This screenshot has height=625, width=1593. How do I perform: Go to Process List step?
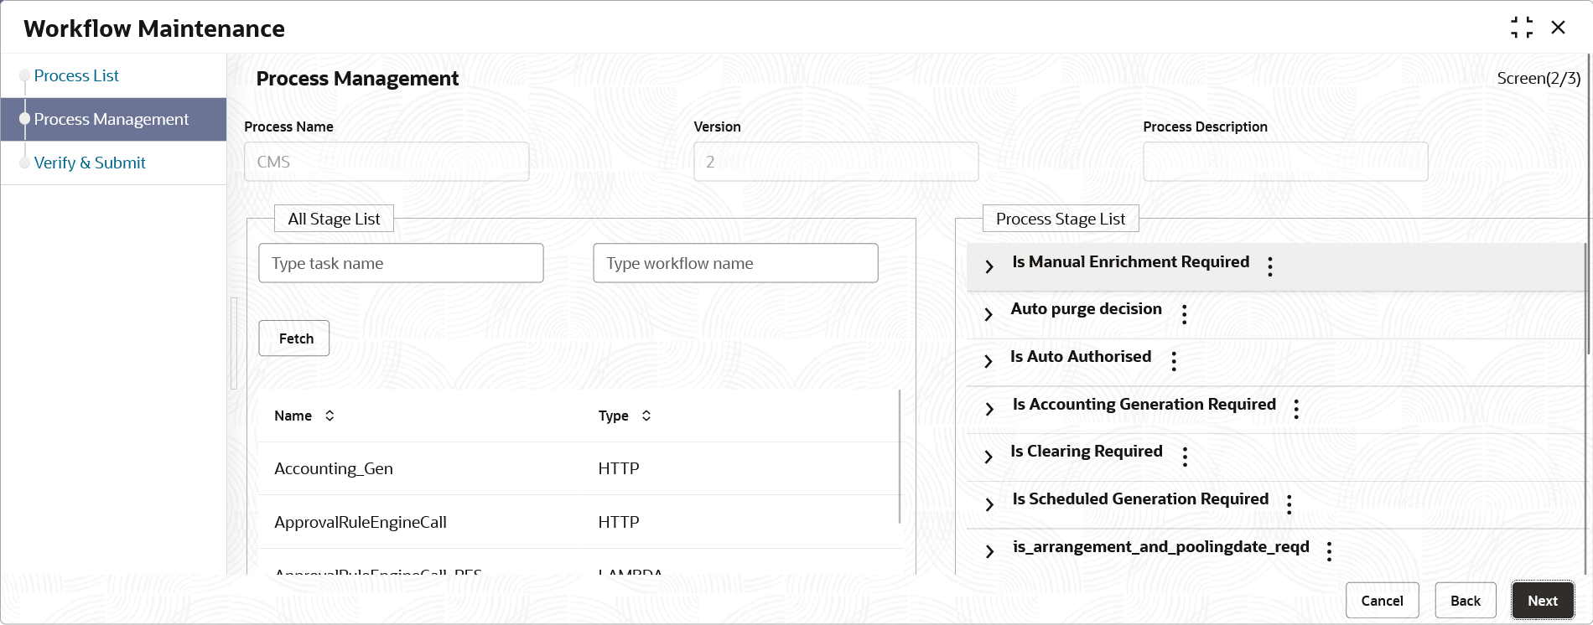tap(76, 75)
